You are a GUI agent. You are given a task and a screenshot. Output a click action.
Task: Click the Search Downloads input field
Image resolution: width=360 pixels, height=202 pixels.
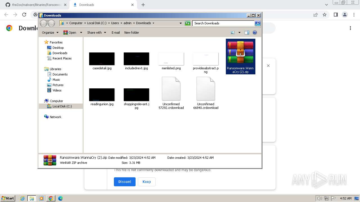coord(224,23)
